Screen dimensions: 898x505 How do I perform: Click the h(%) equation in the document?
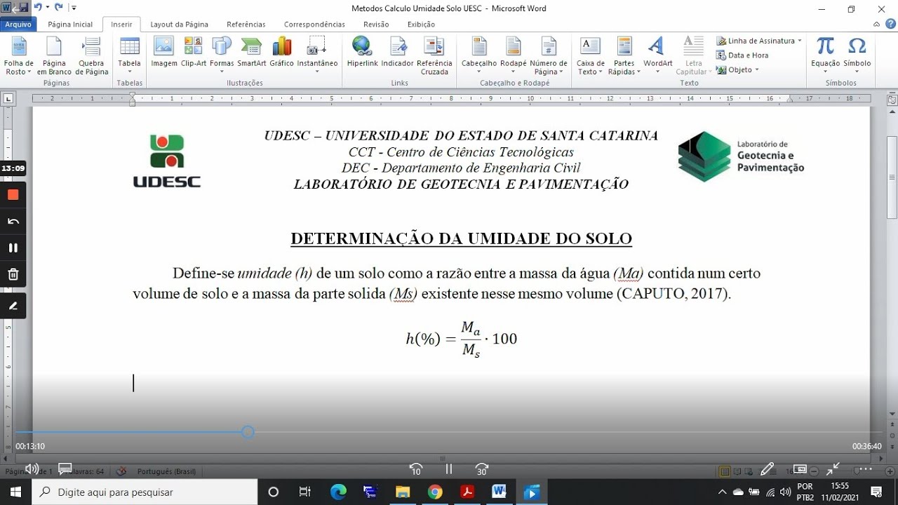click(x=461, y=339)
